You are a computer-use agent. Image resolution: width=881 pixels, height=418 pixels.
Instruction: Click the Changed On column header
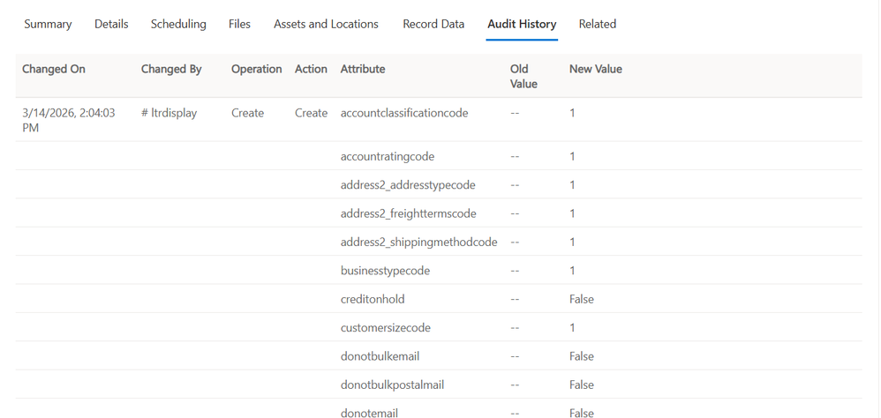pos(54,69)
